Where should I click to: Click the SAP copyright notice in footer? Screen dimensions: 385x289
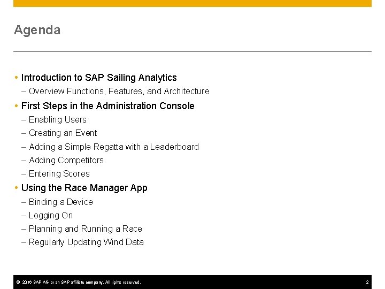pos(78,282)
